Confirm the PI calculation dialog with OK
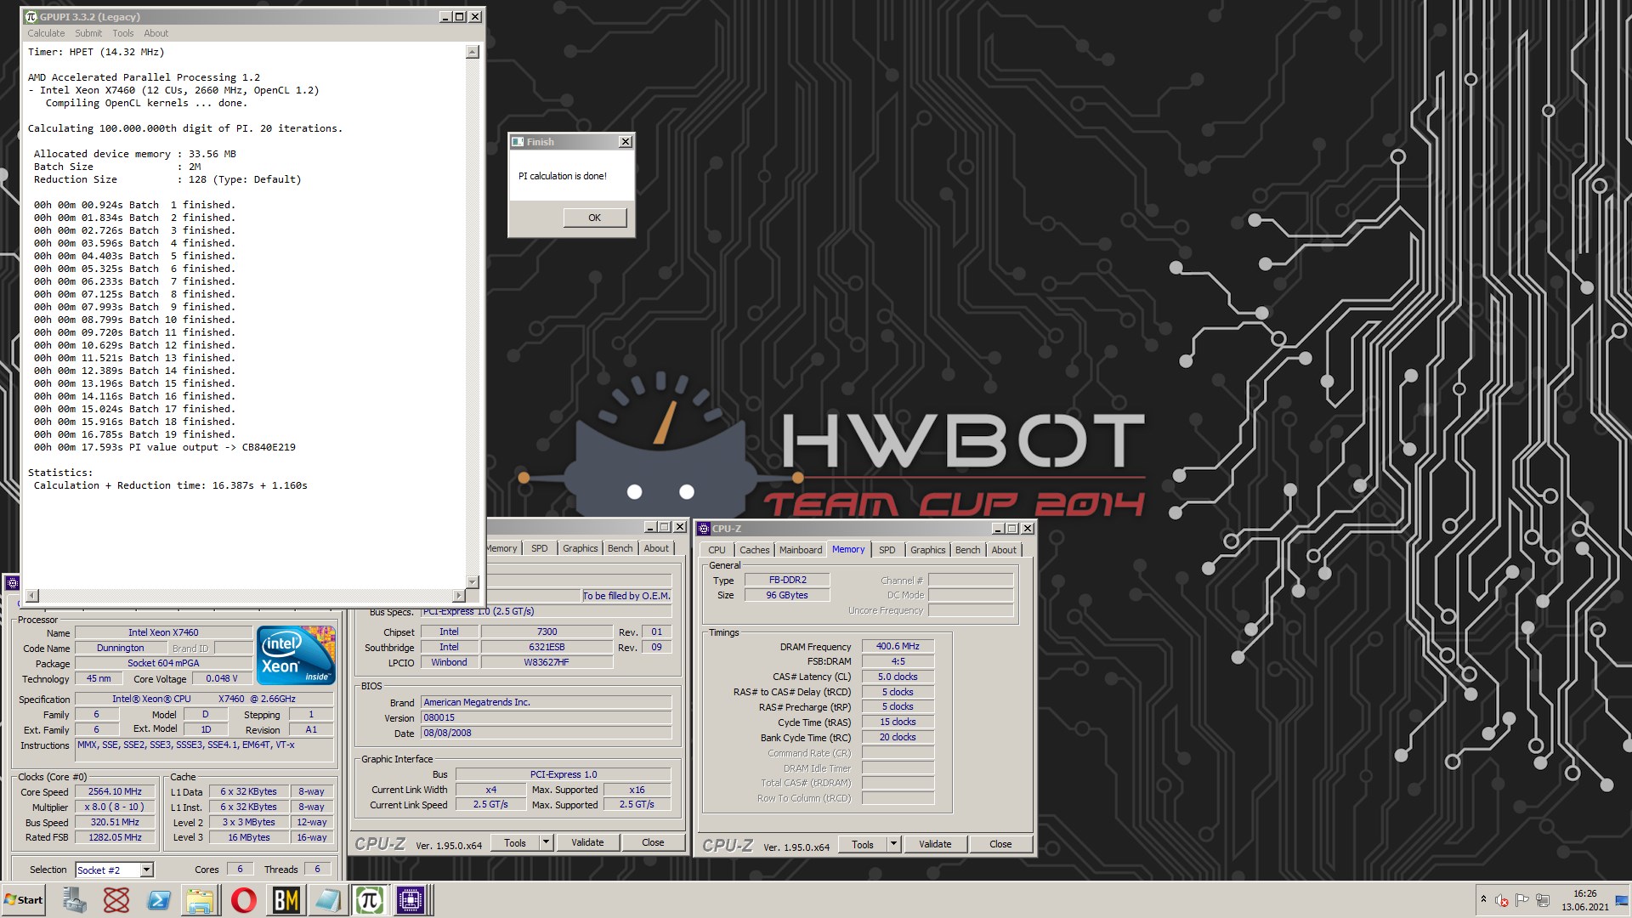Image resolution: width=1632 pixels, height=918 pixels. (x=595, y=218)
